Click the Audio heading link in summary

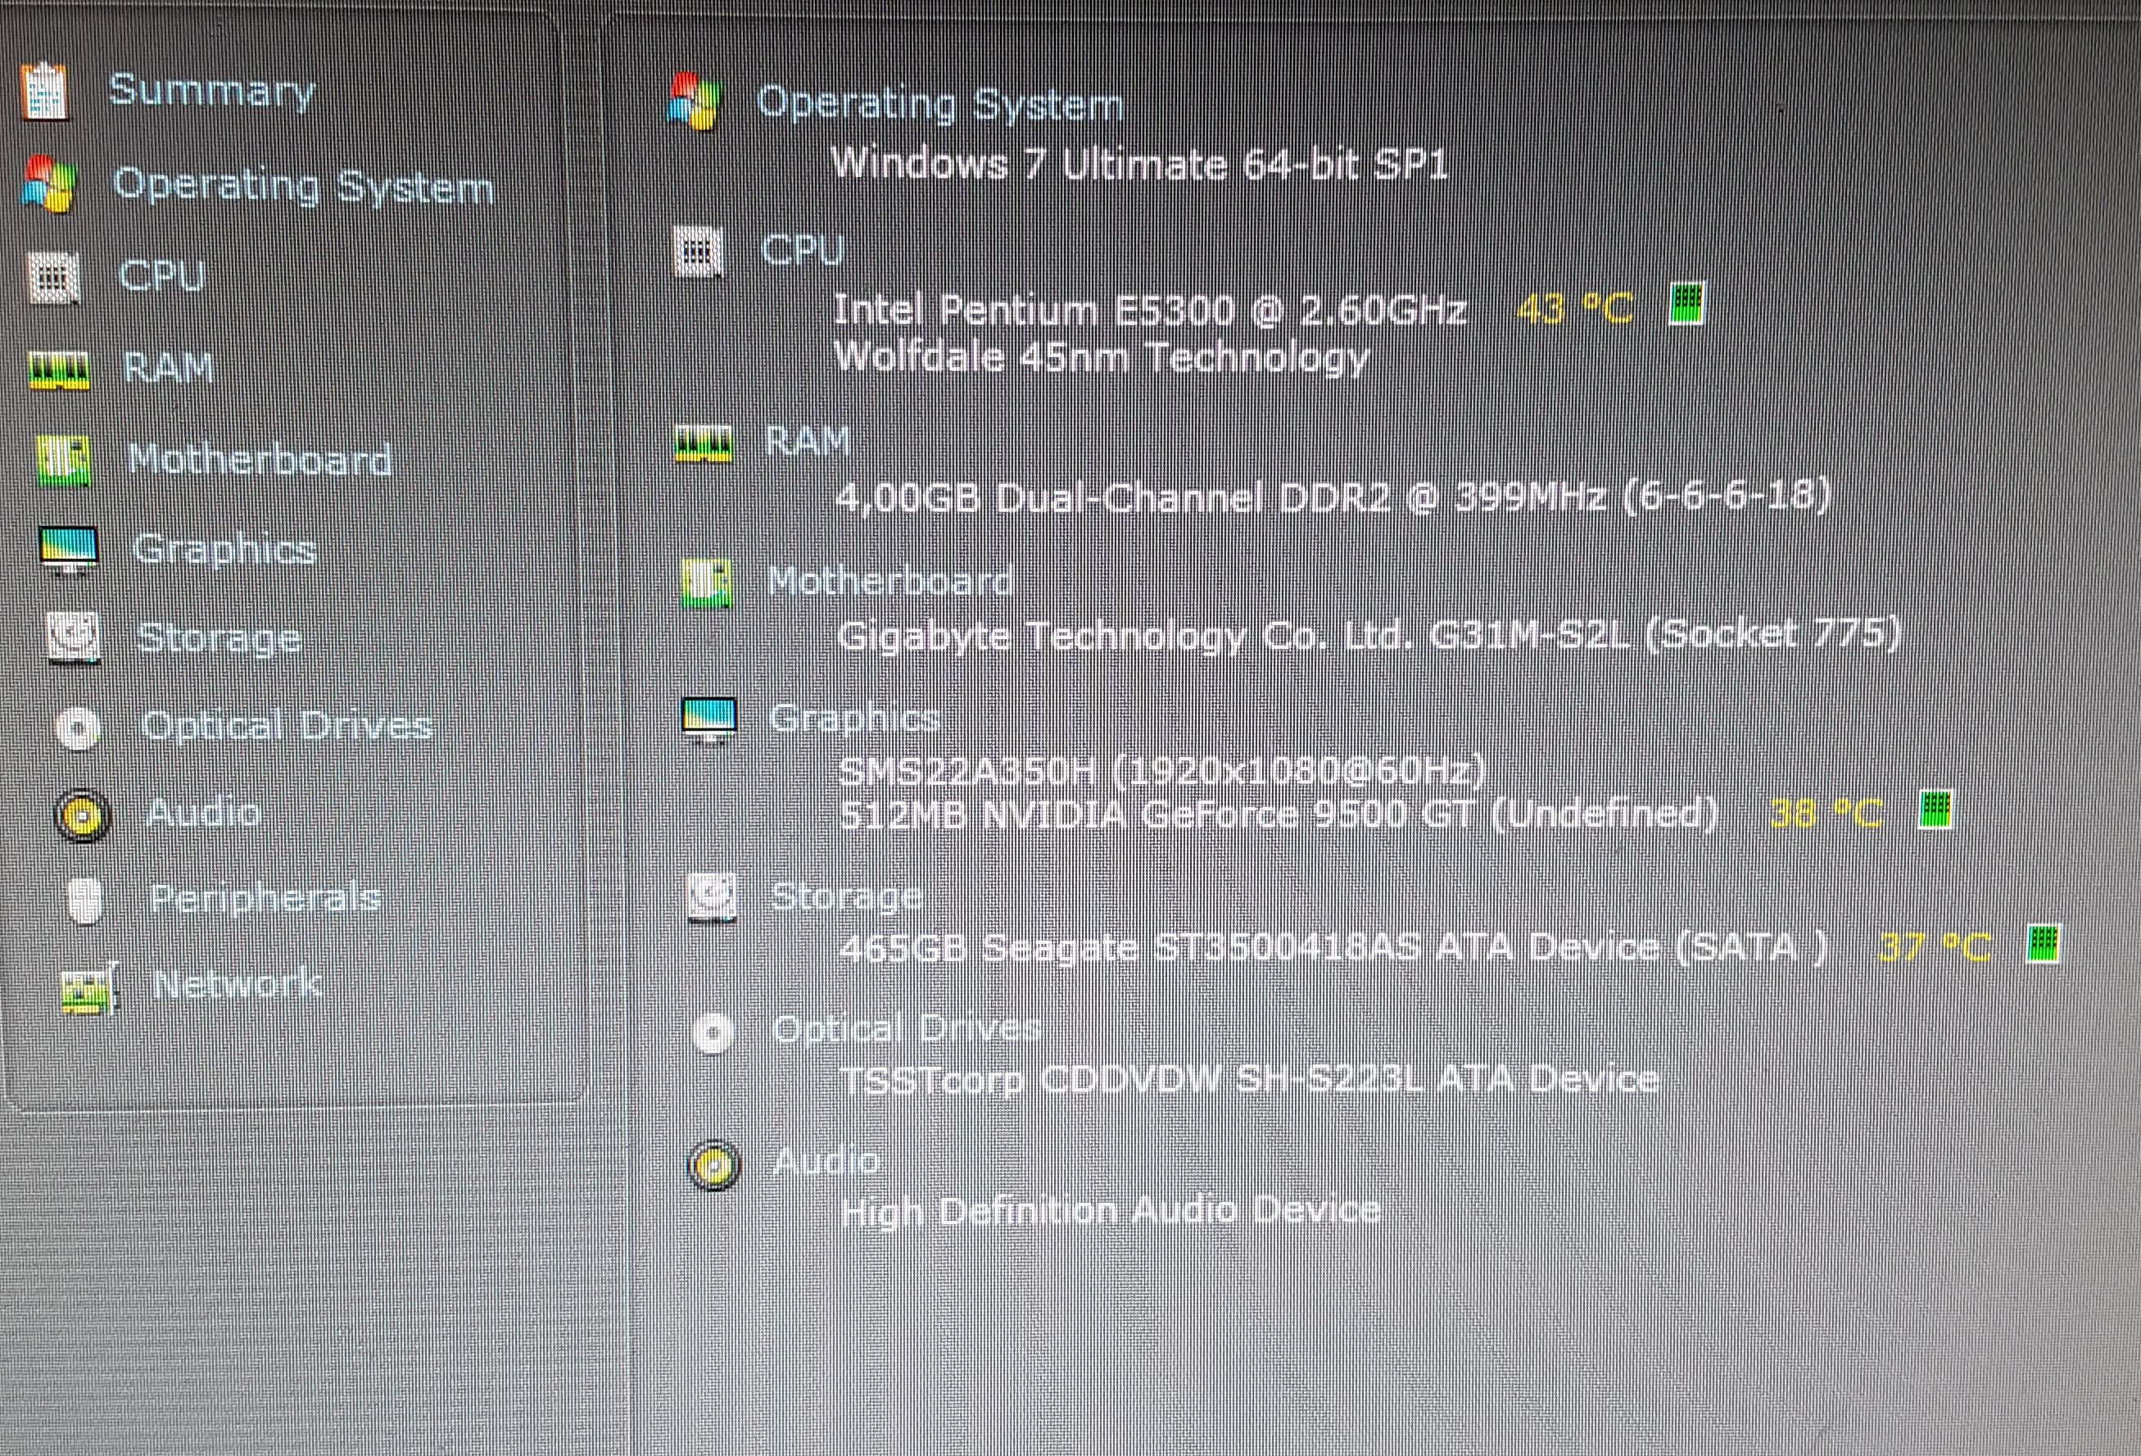827,1162
